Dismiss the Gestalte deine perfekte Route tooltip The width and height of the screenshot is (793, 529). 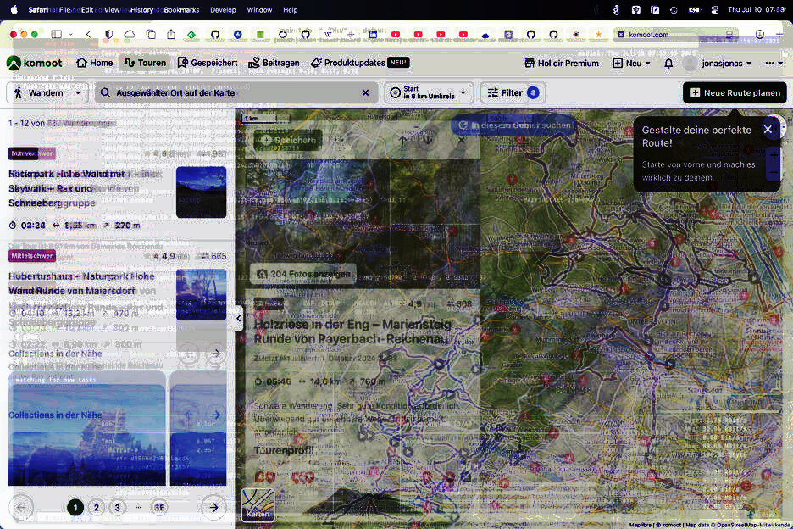pos(768,130)
